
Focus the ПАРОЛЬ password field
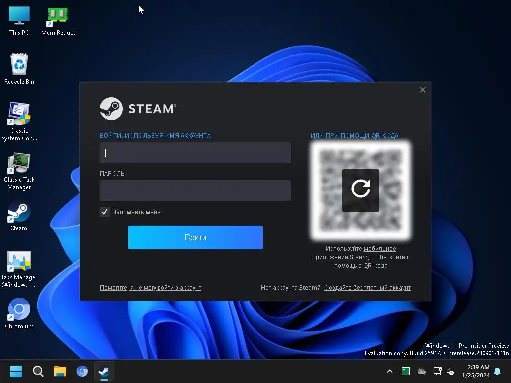[195, 191]
